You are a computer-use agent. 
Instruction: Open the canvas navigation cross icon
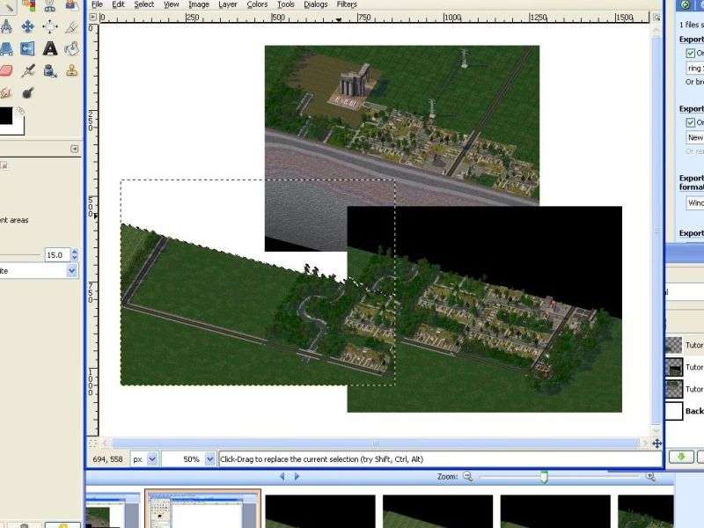(656, 444)
